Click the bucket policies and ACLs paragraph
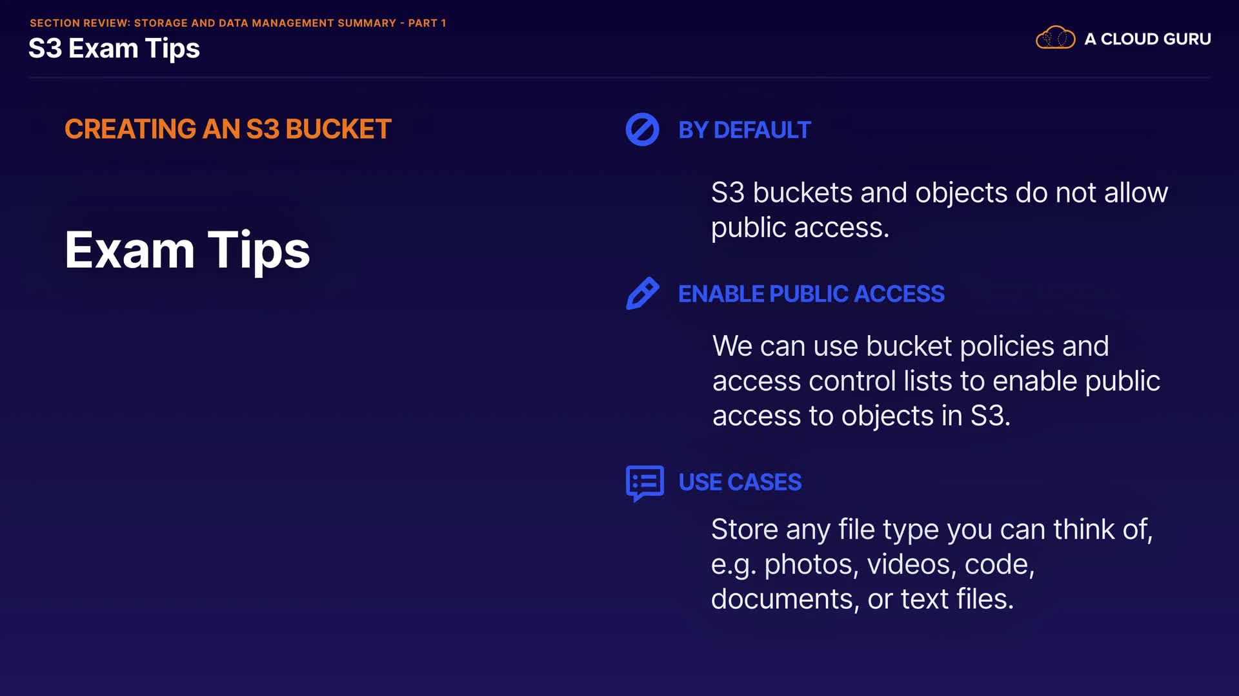This screenshot has width=1239, height=696. pyautogui.click(x=936, y=380)
